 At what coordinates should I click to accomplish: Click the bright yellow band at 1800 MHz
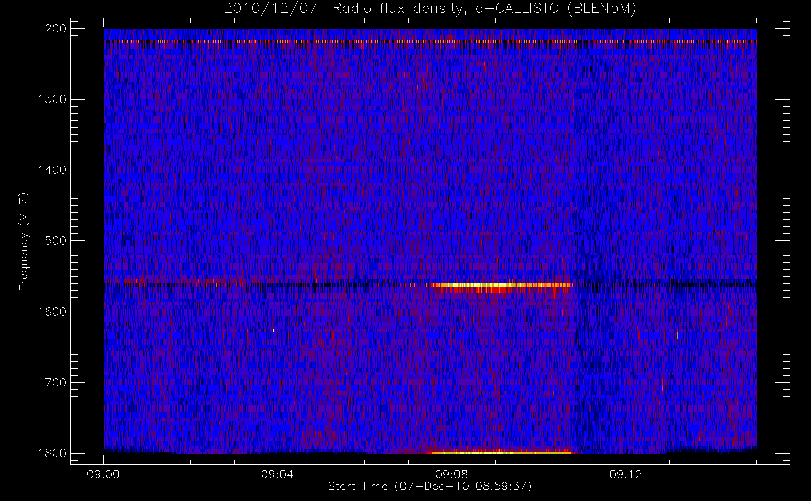tap(501, 453)
